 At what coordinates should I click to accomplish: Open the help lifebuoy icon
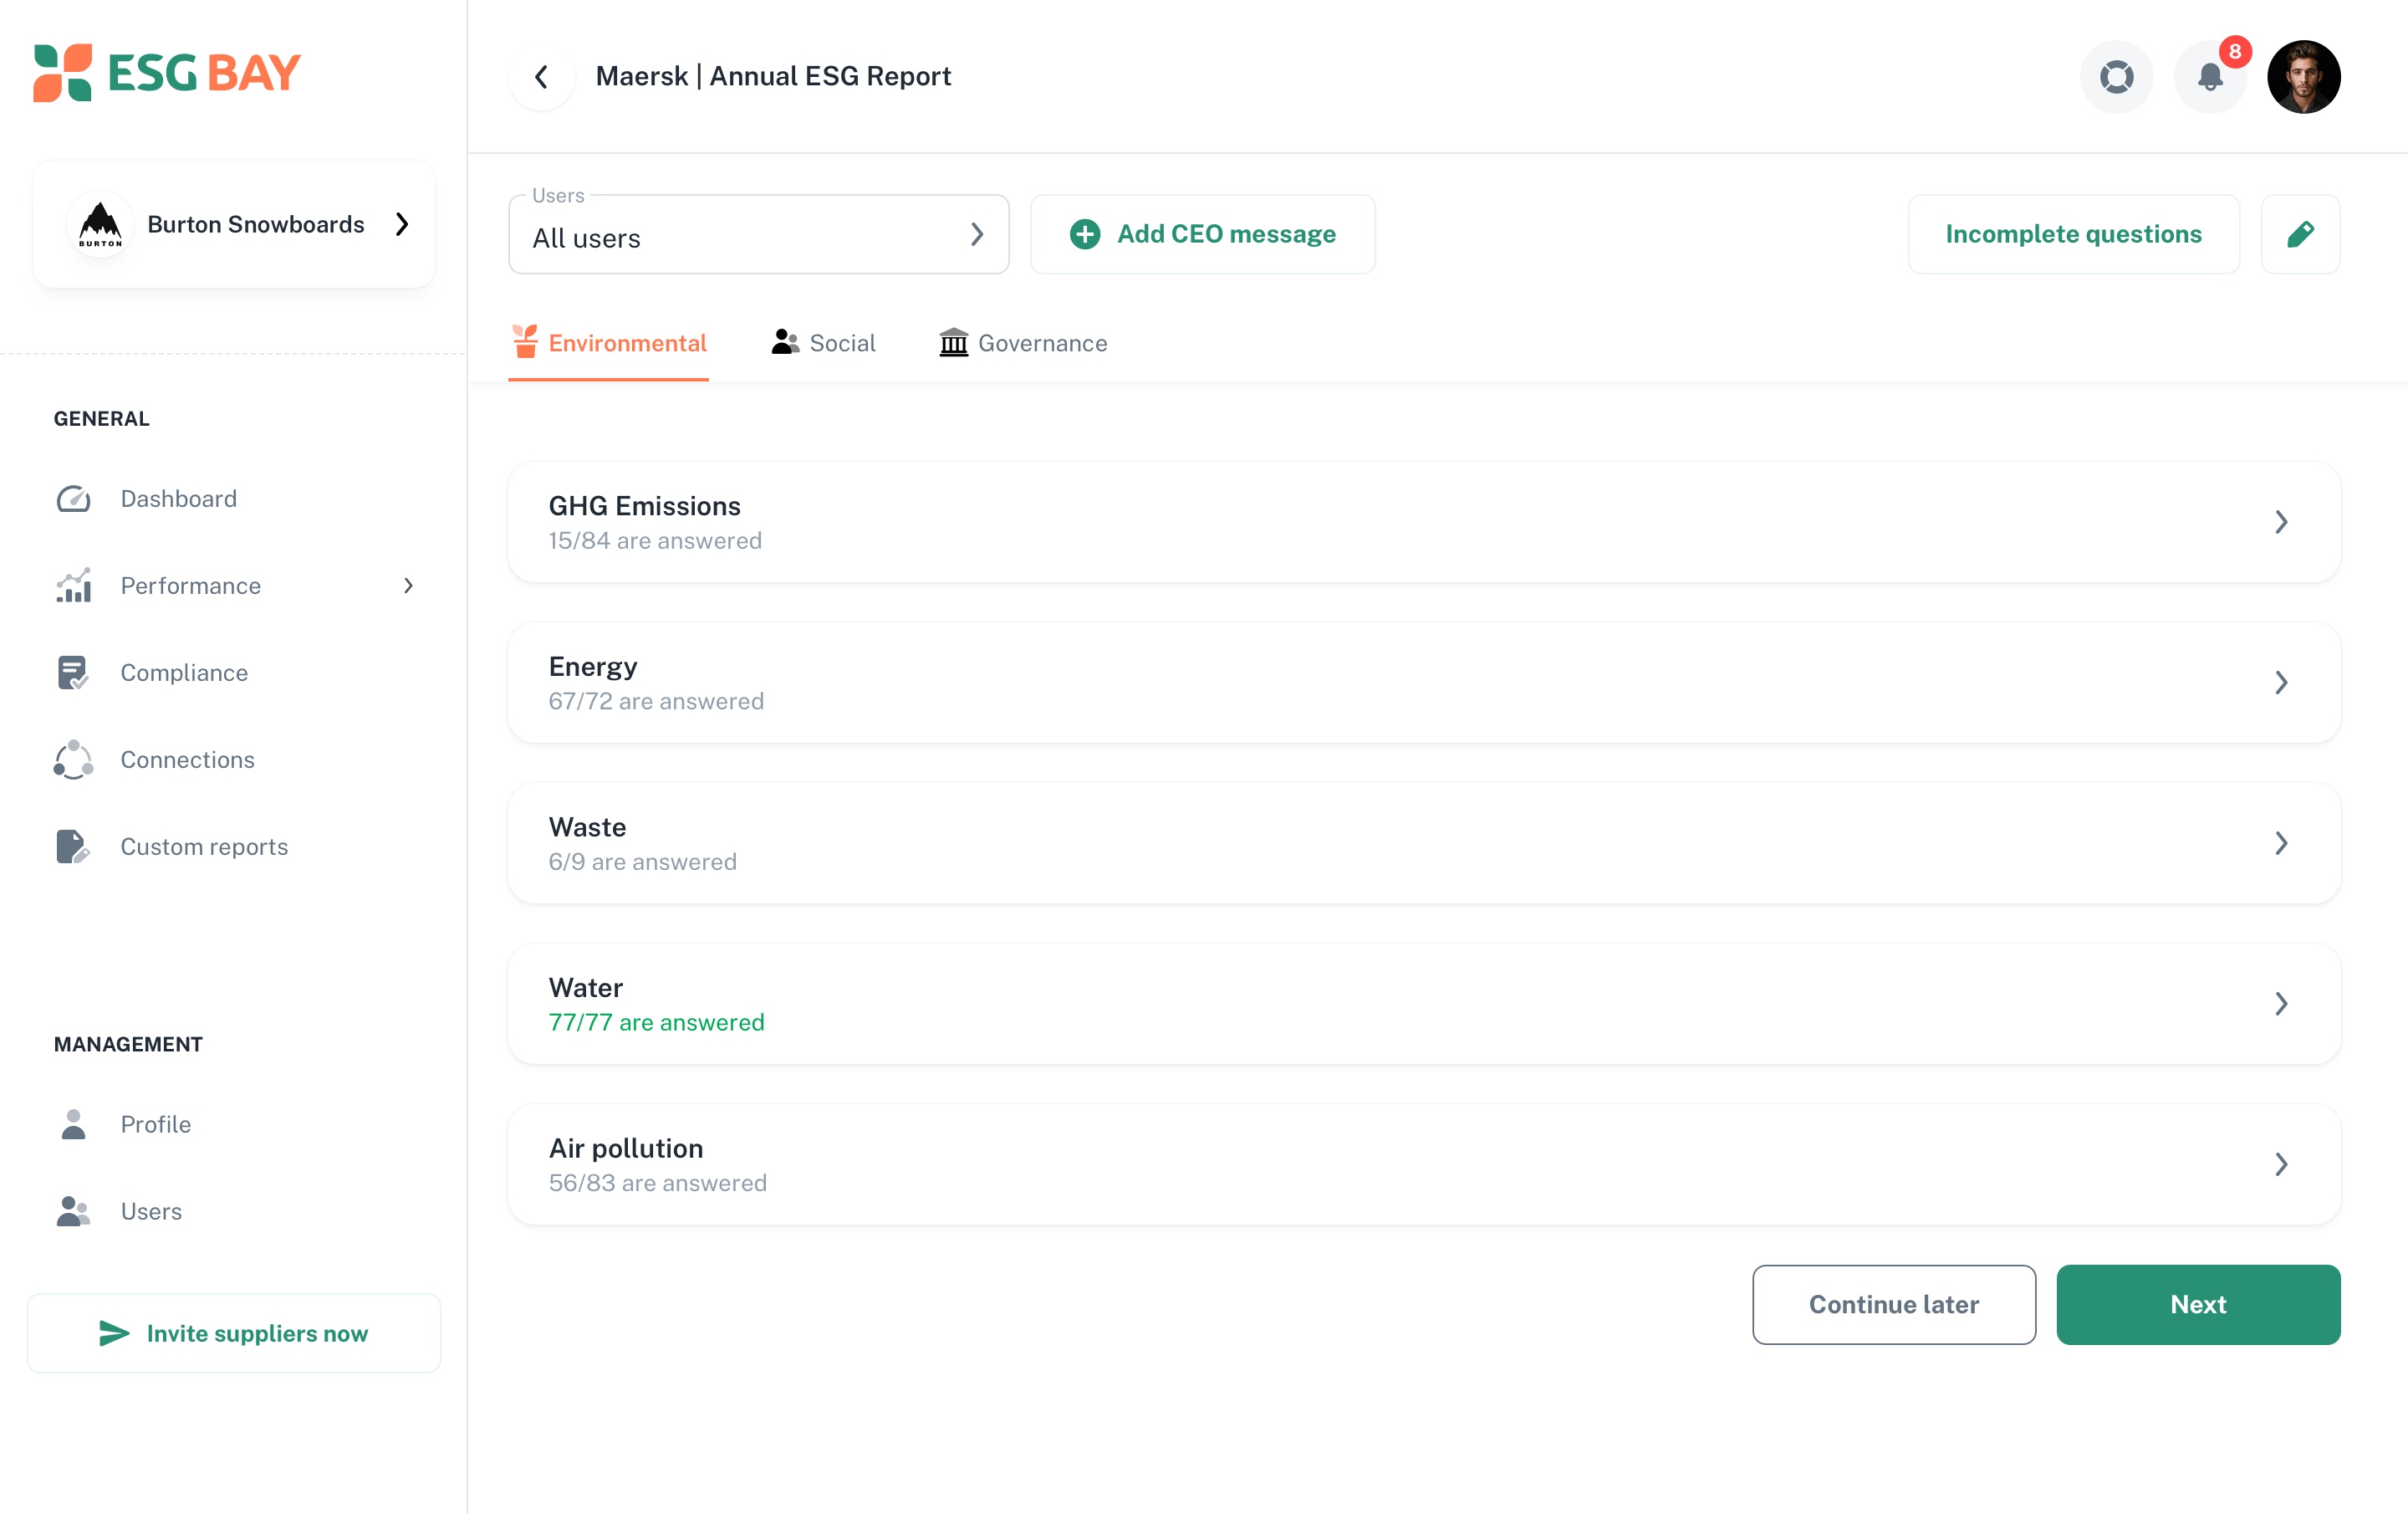[x=2116, y=77]
